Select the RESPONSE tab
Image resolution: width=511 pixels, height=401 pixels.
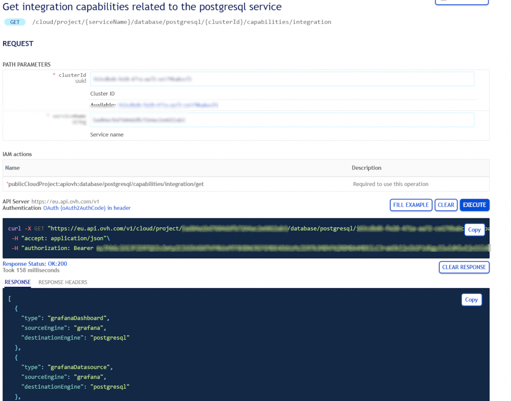point(17,282)
